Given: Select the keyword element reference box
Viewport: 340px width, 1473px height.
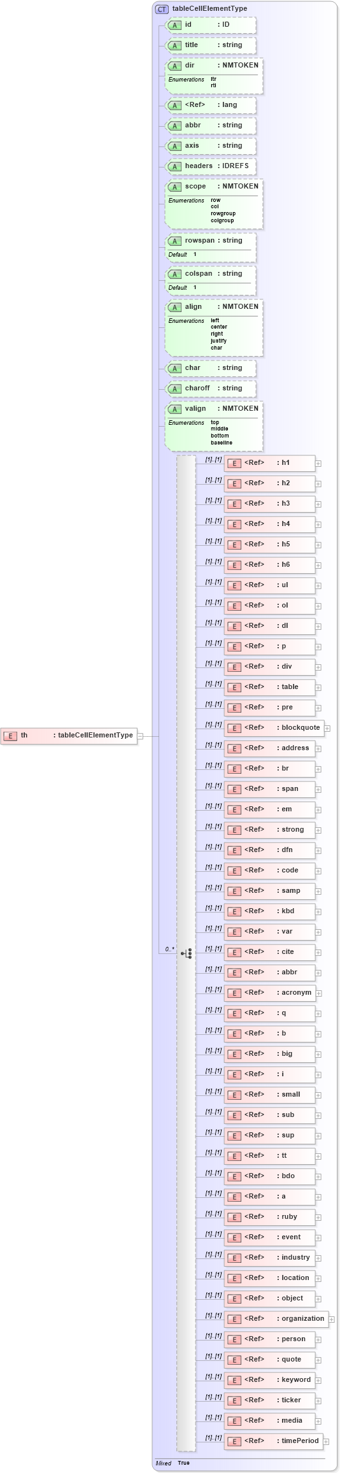Looking at the screenshot, I should click(269, 1380).
